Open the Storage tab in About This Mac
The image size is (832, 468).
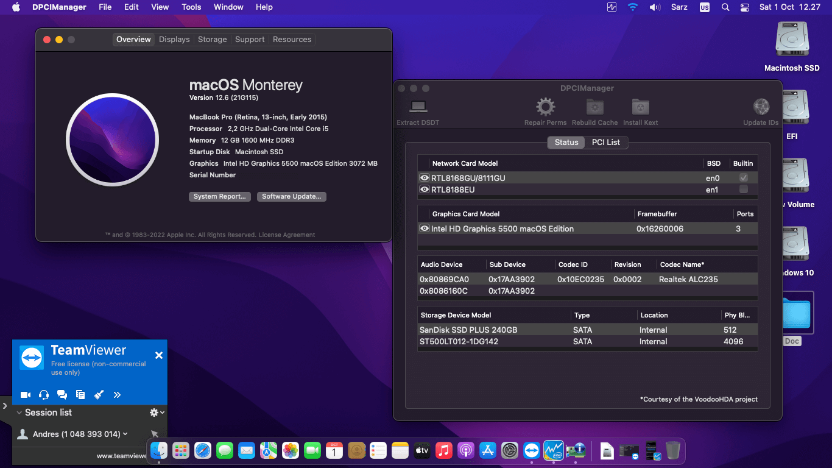click(x=212, y=39)
